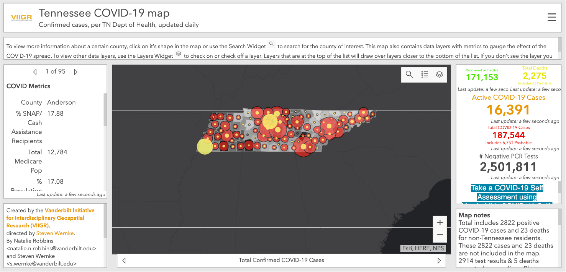Open the hamburger menu at top right
566x272 pixels.
pos(551,18)
